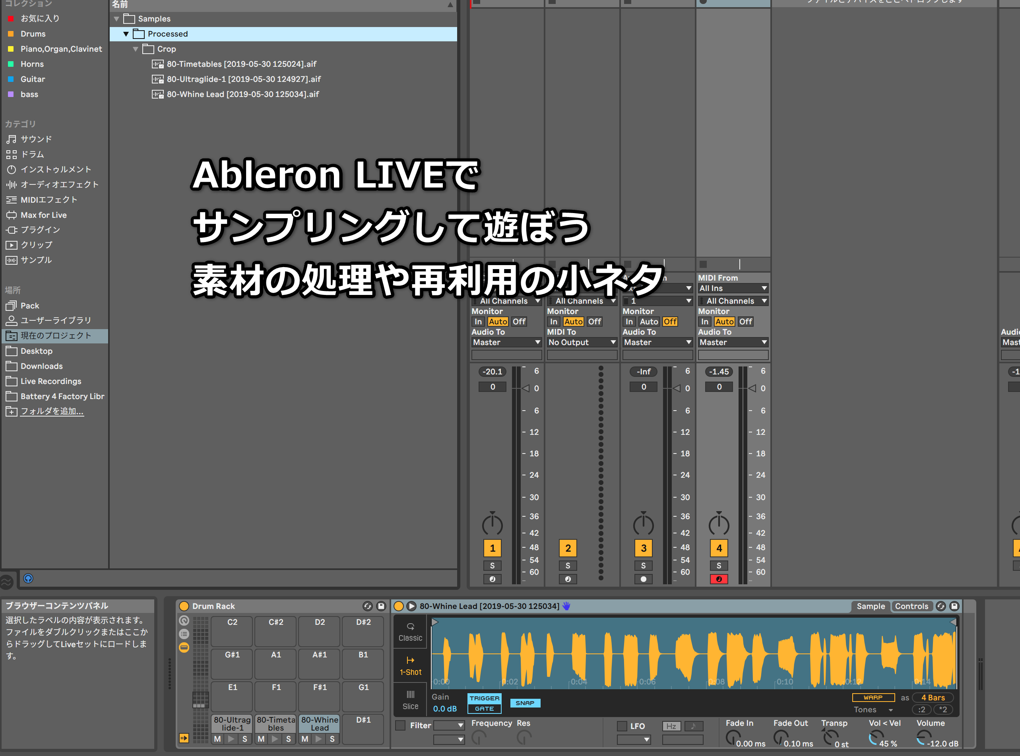Click the フォルダを追加 link
Image resolution: width=1020 pixels, height=756 pixels.
pos(52,411)
